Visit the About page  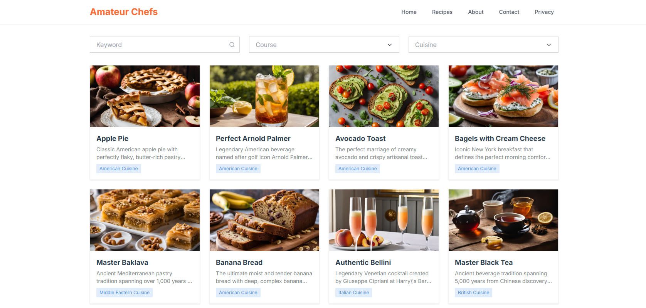point(476,12)
